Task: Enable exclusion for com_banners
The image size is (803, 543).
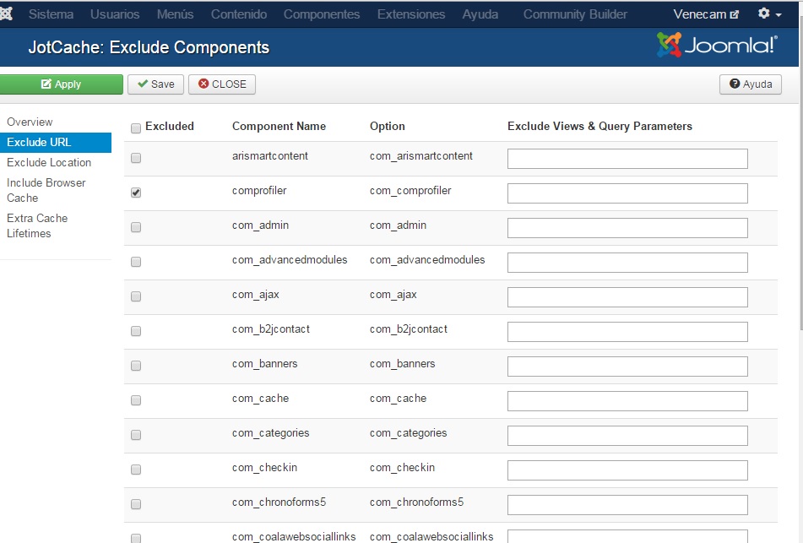Action: click(x=136, y=366)
